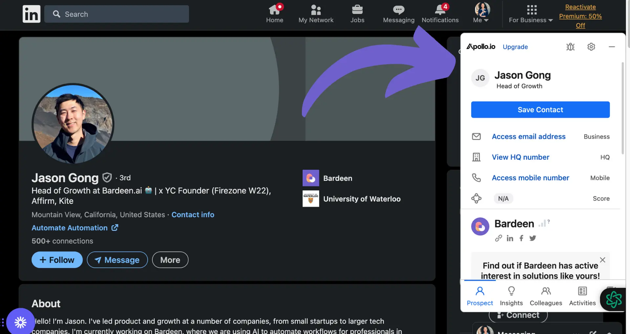630x334 pixels.
Task: Click the purple Bardeen floating button
Action: 20,322
